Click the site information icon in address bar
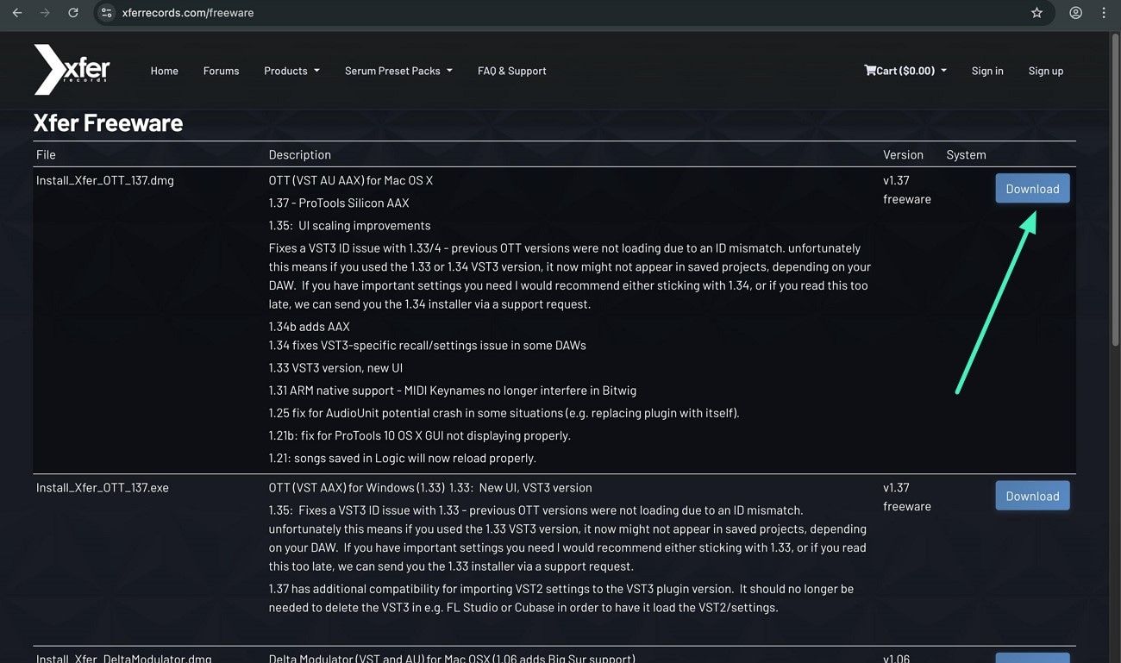This screenshot has height=663, width=1121. tap(107, 13)
